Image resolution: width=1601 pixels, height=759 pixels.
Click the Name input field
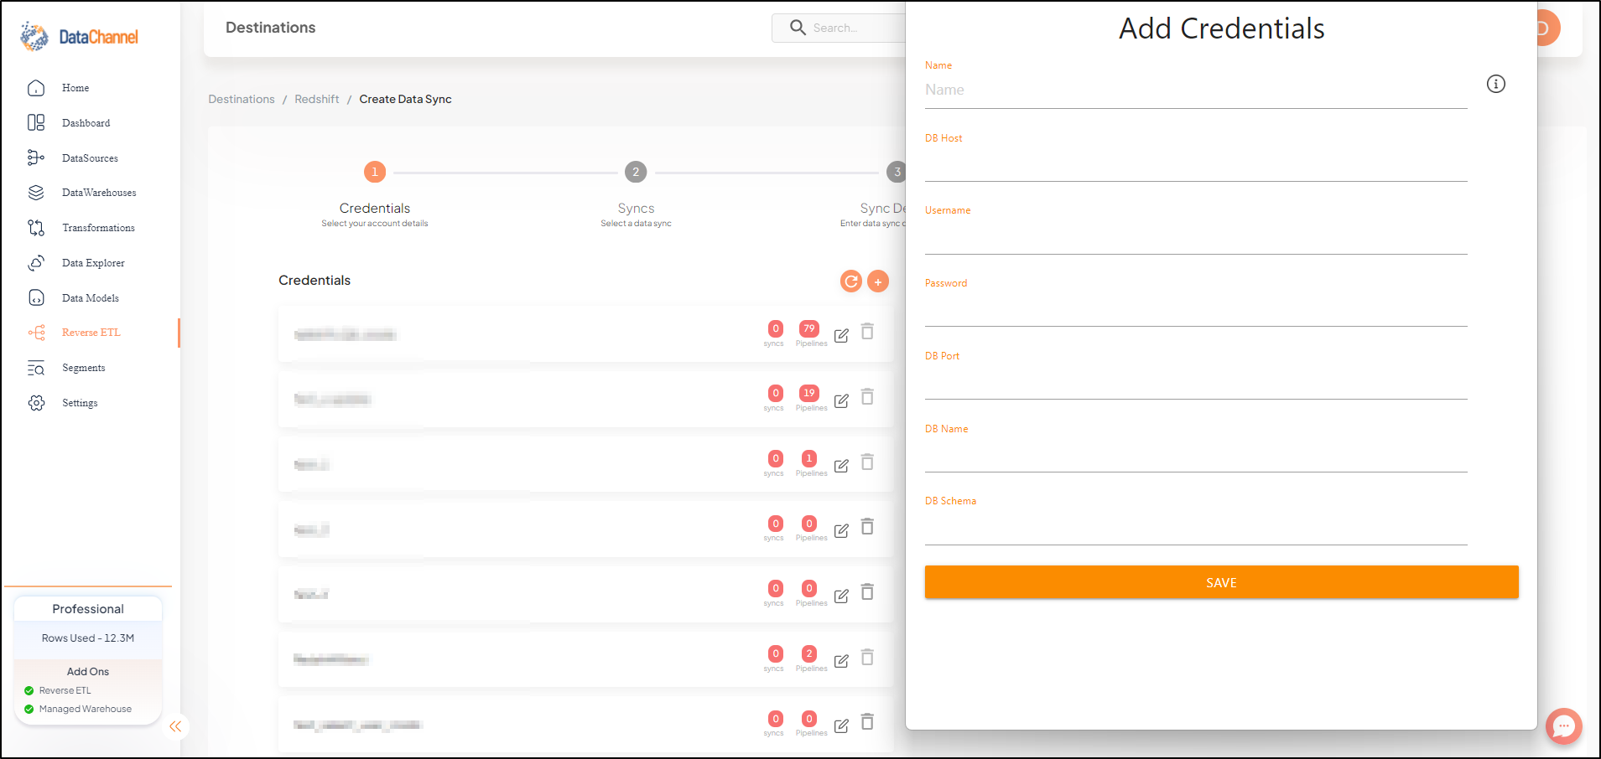(1195, 90)
